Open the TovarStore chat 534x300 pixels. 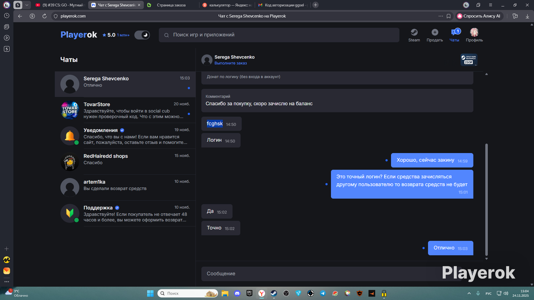click(x=125, y=110)
